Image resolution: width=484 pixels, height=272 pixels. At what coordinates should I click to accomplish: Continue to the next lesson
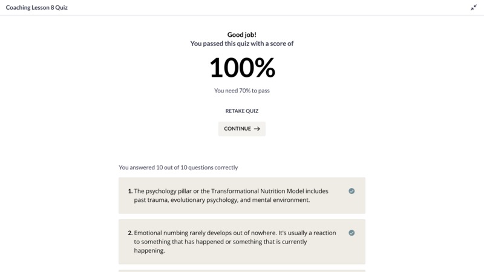pos(241,129)
